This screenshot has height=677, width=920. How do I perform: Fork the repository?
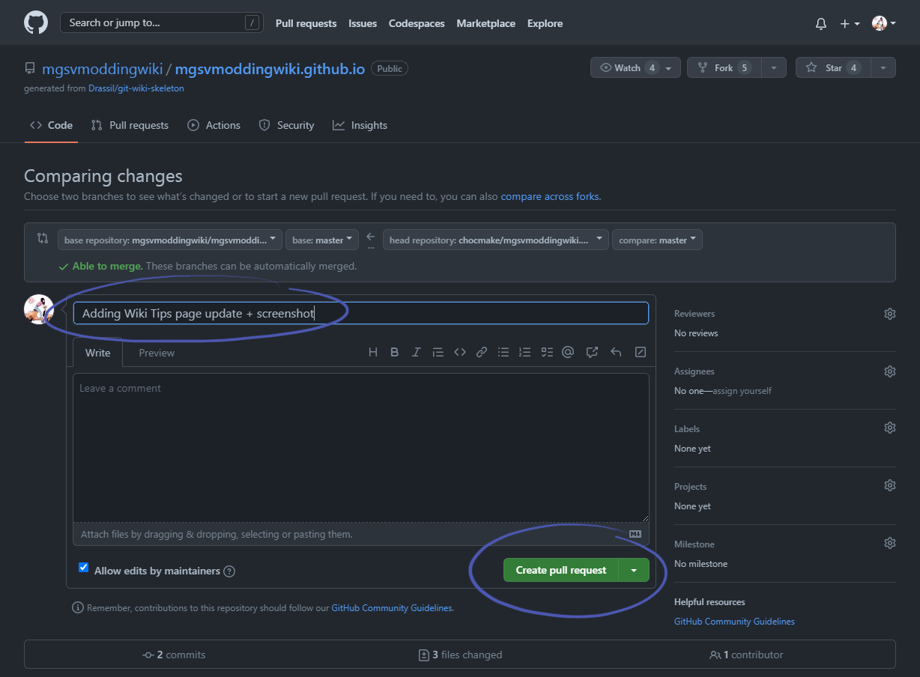[x=724, y=67]
